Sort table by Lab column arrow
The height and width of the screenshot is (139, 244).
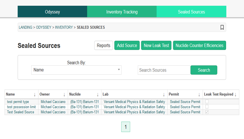[x=164, y=95]
